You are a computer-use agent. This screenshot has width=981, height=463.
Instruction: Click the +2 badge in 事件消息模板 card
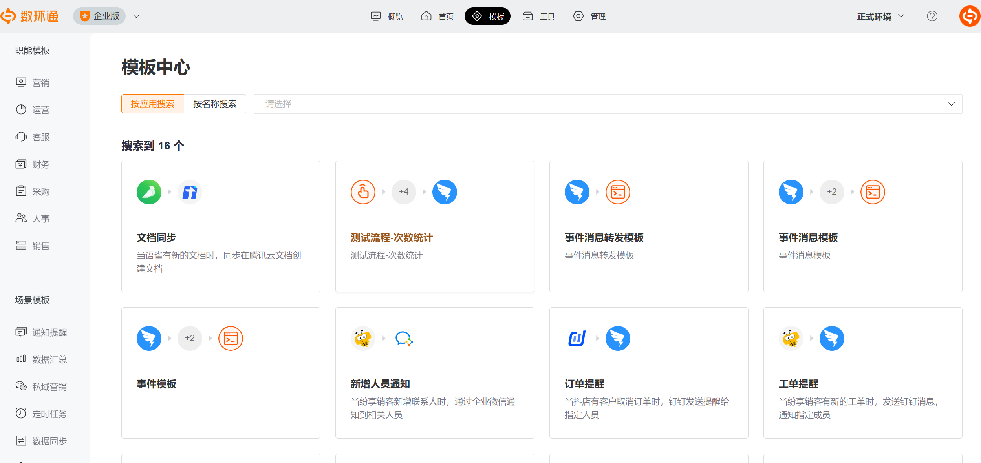coord(832,192)
